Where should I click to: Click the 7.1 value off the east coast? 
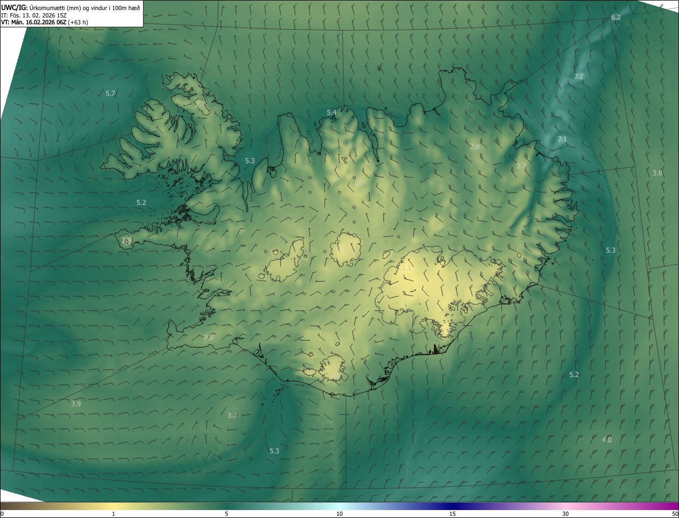click(562, 139)
